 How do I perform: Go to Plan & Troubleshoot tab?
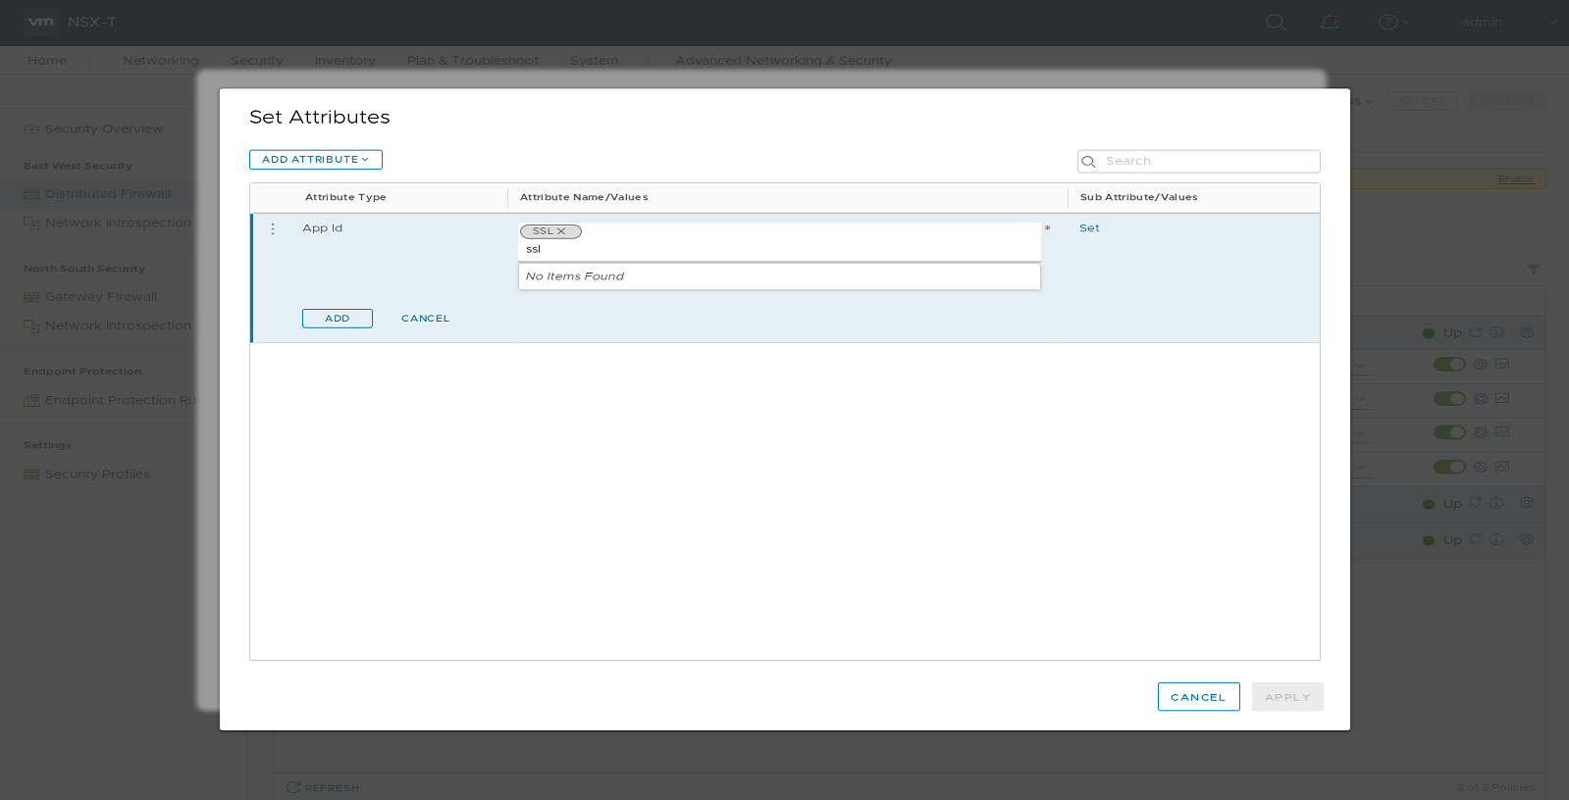pos(472,61)
